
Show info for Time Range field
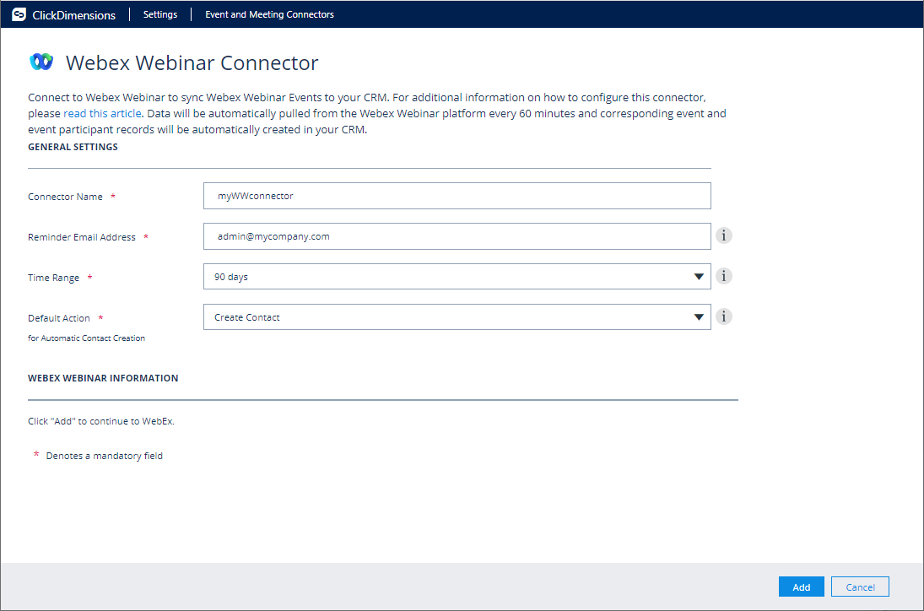[x=724, y=276]
